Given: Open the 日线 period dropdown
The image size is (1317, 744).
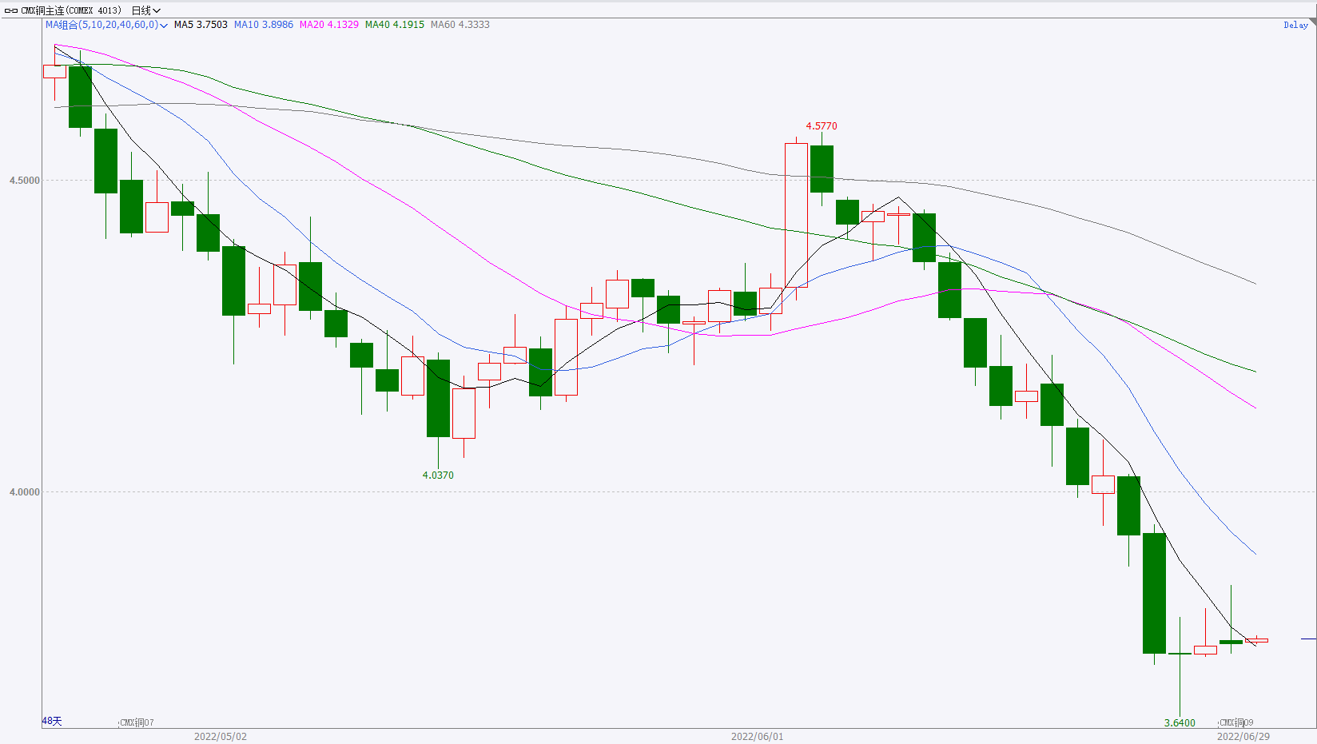Looking at the screenshot, I should (x=145, y=10).
